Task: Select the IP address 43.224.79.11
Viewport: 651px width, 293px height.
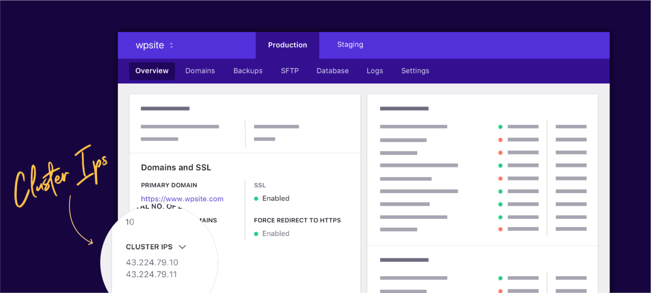Action: tap(151, 274)
